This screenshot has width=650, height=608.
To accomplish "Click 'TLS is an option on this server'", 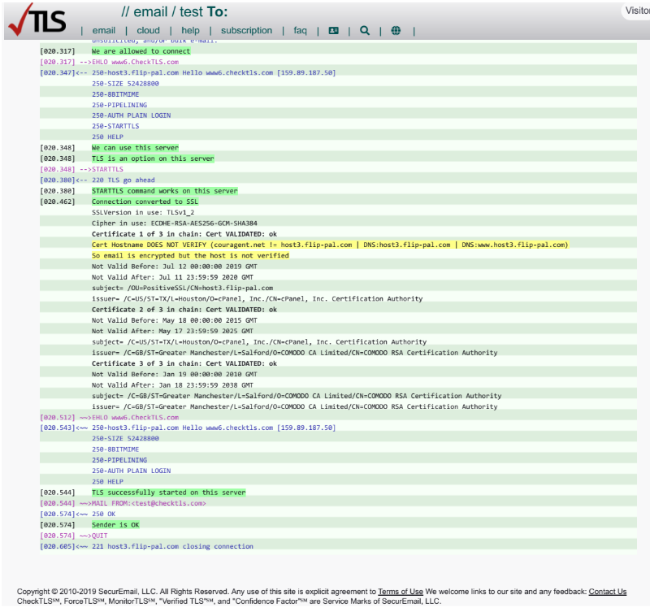I will pyautogui.click(x=153, y=159).
